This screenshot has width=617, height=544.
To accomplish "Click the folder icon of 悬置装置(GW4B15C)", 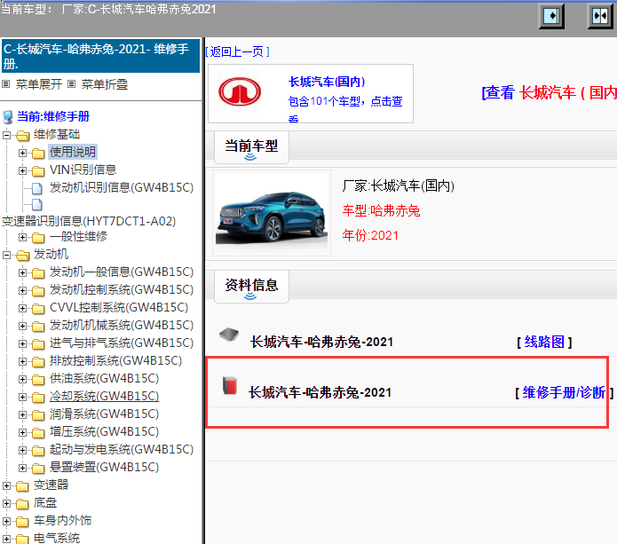I will [38, 468].
